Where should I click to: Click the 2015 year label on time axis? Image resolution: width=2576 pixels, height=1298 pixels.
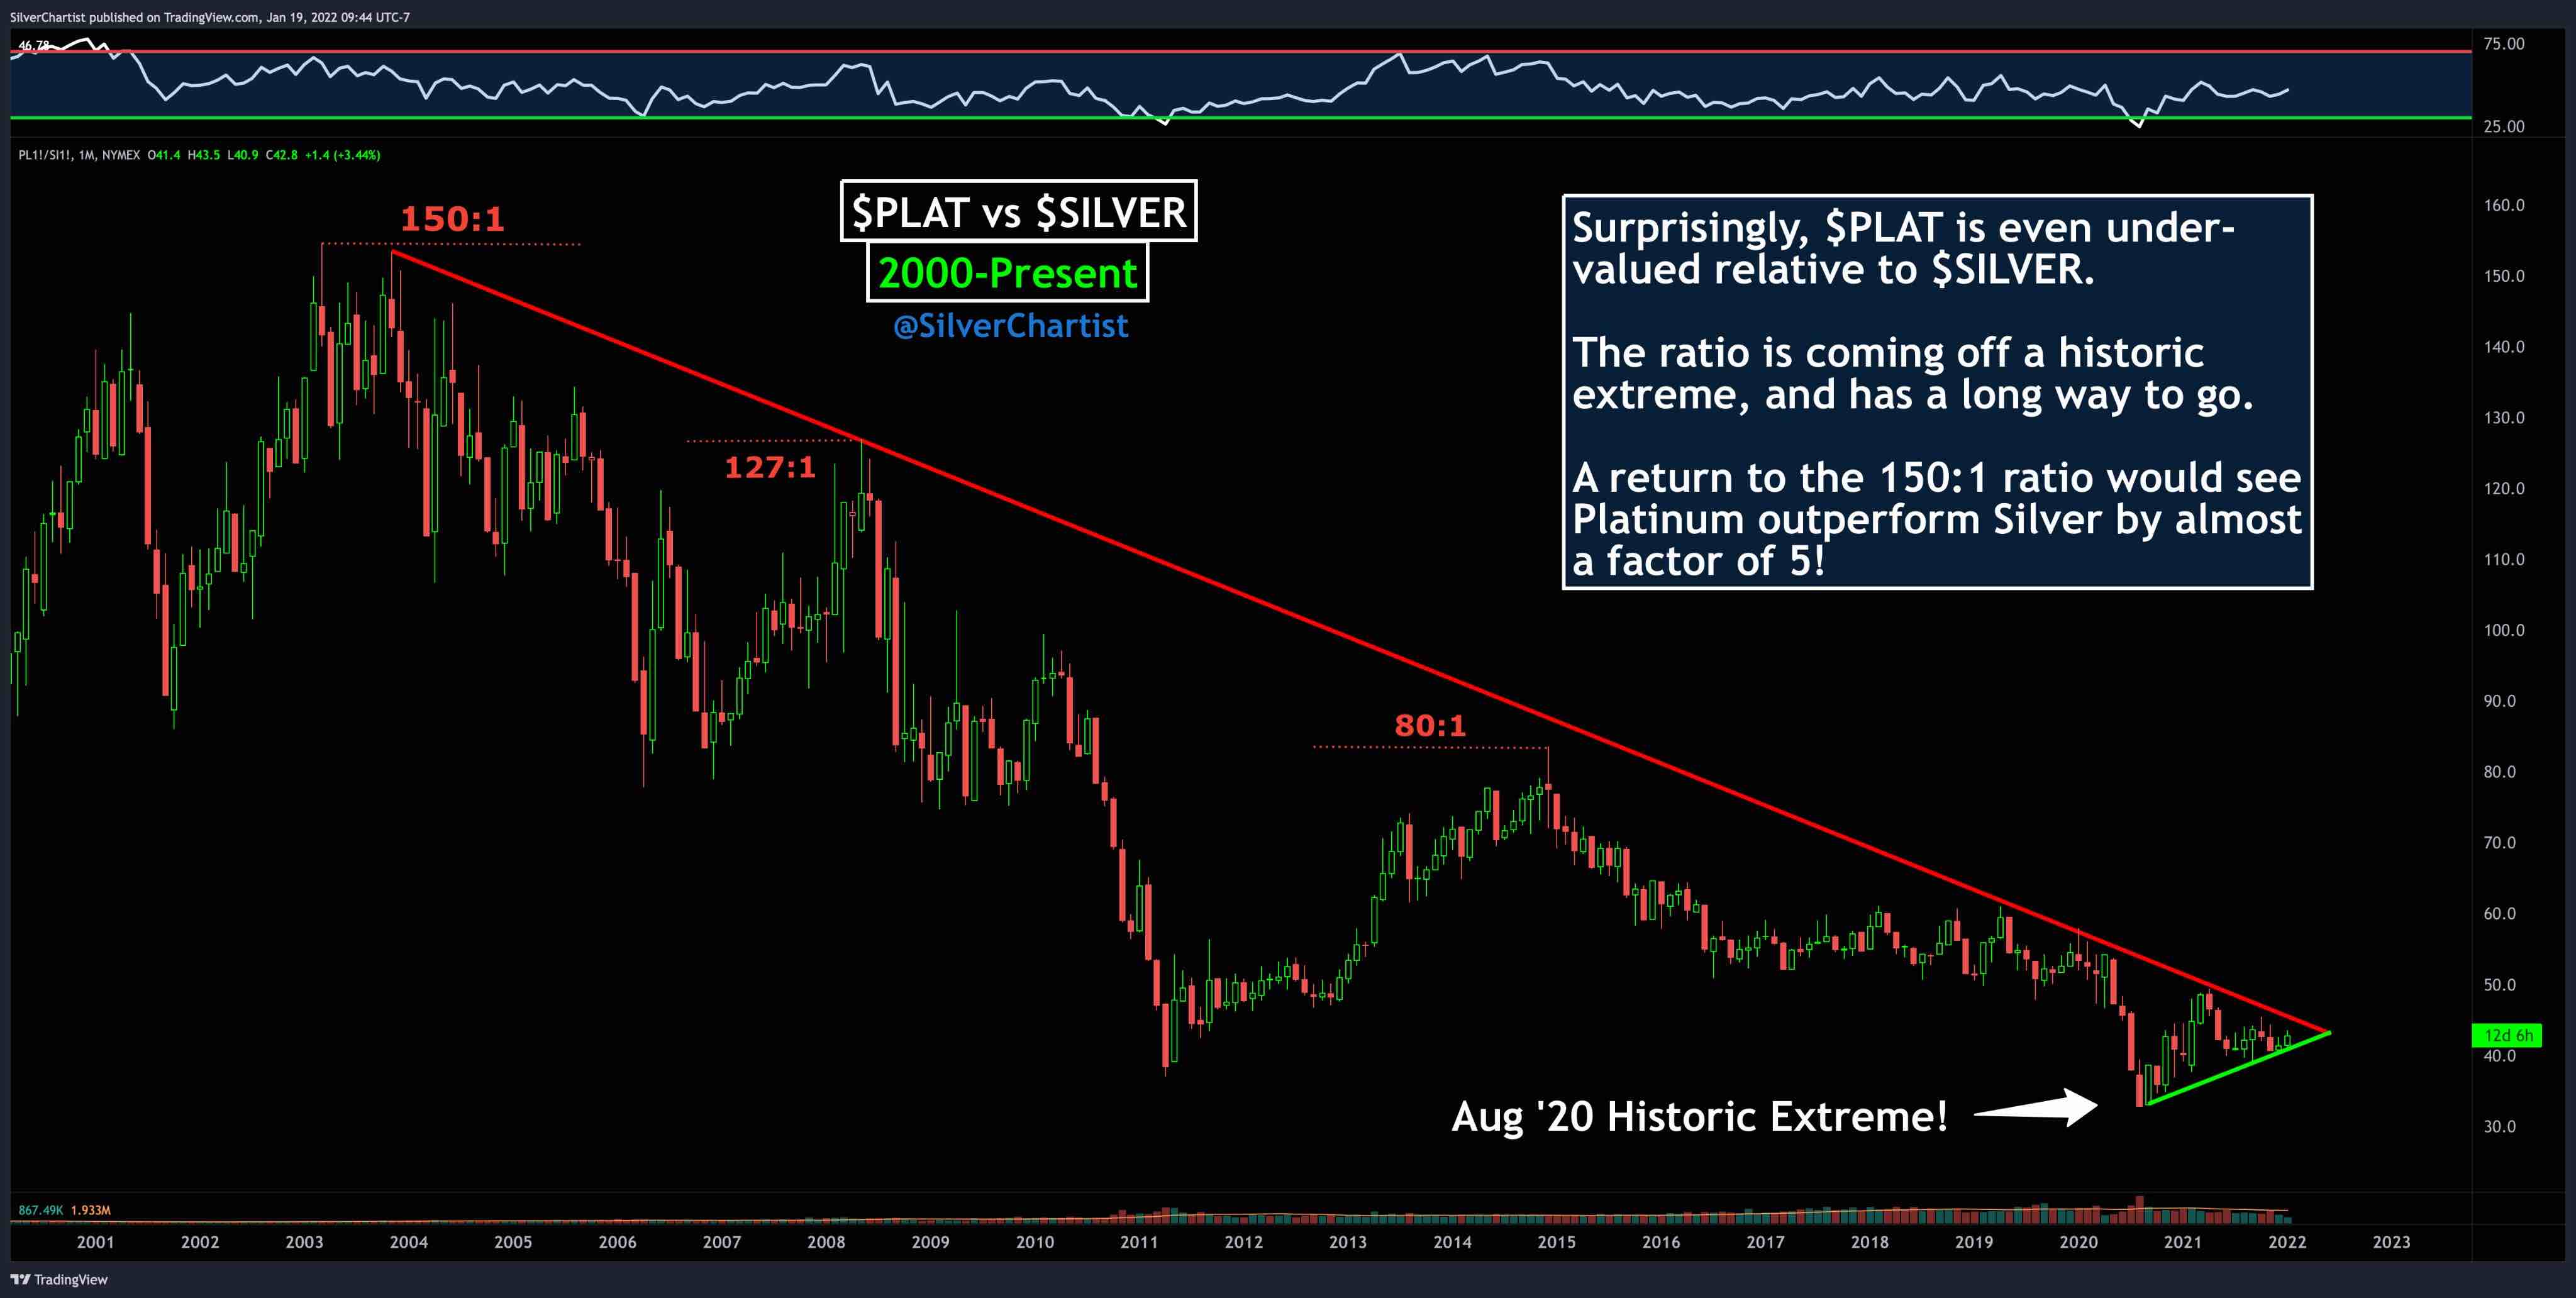[1556, 1242]
